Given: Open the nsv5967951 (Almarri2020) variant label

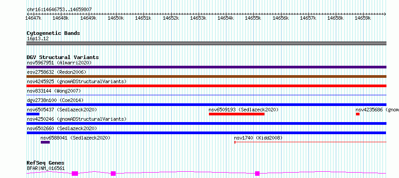Looking at the screenshot, I should [x=59, y=63].
